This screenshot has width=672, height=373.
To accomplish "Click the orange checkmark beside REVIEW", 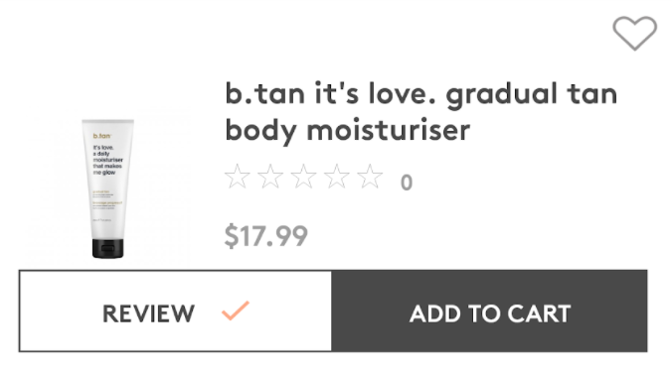I will coord(236,311).
